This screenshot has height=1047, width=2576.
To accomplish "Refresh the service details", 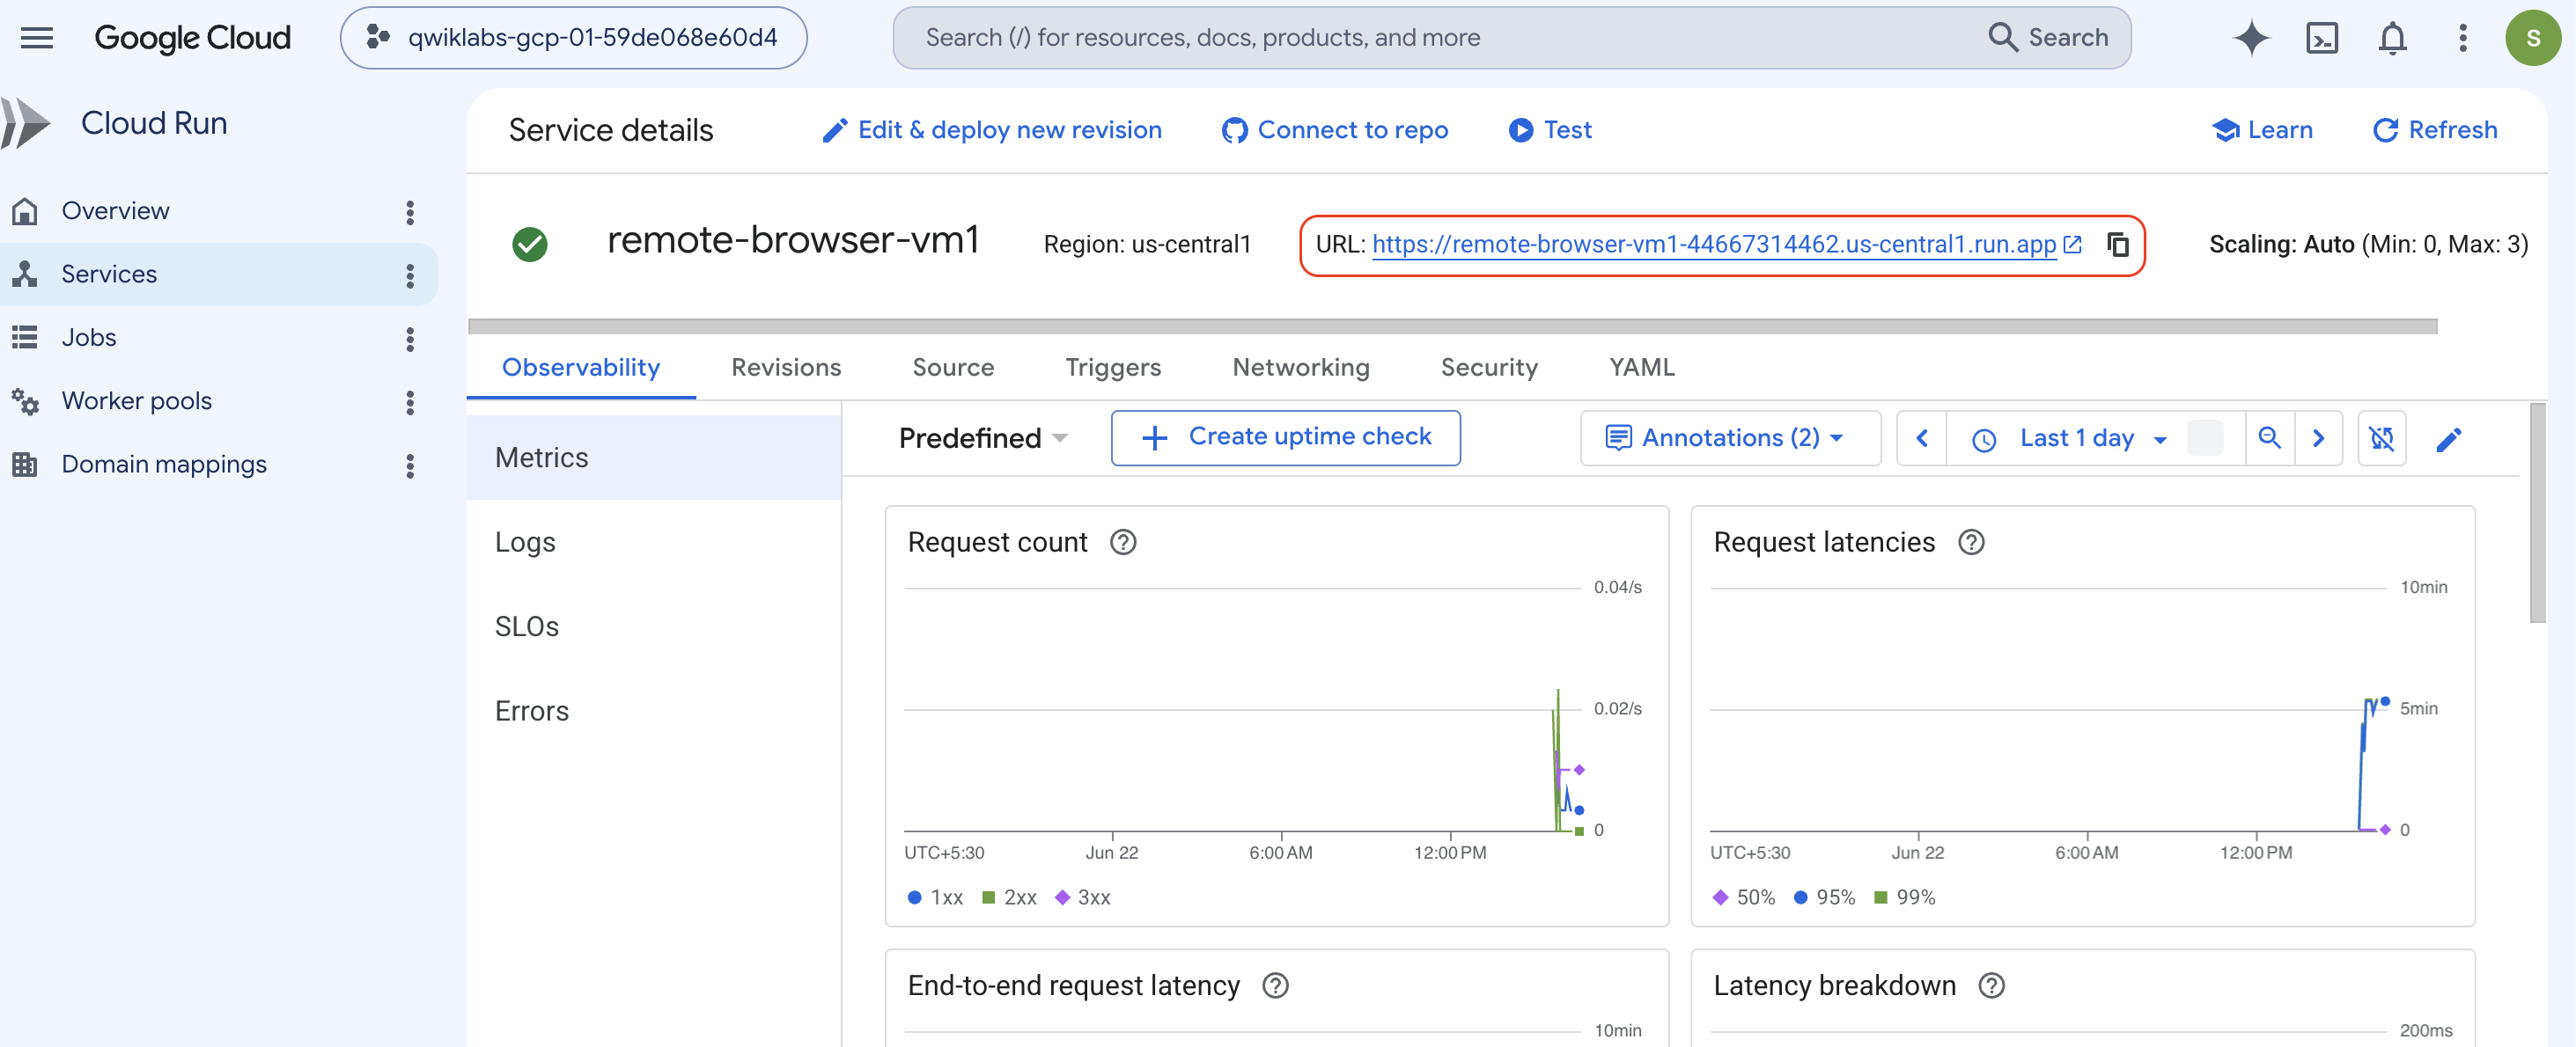I will click(x=2435, y=130).
